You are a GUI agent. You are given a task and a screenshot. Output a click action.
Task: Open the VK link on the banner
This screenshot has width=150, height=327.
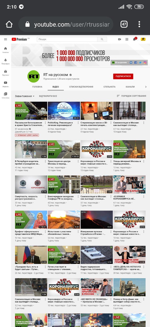click(x=131, y=62)
